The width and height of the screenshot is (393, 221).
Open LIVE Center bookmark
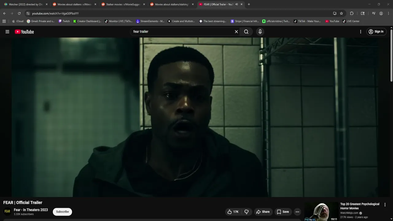[351, 21]
